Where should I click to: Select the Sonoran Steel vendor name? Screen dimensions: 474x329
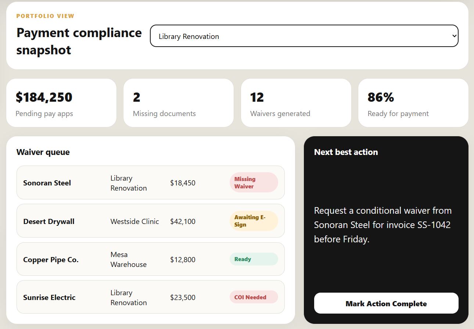pos(47,183)
